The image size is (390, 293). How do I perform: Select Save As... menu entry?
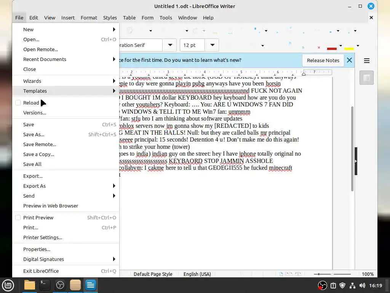[x=66, y=134]
